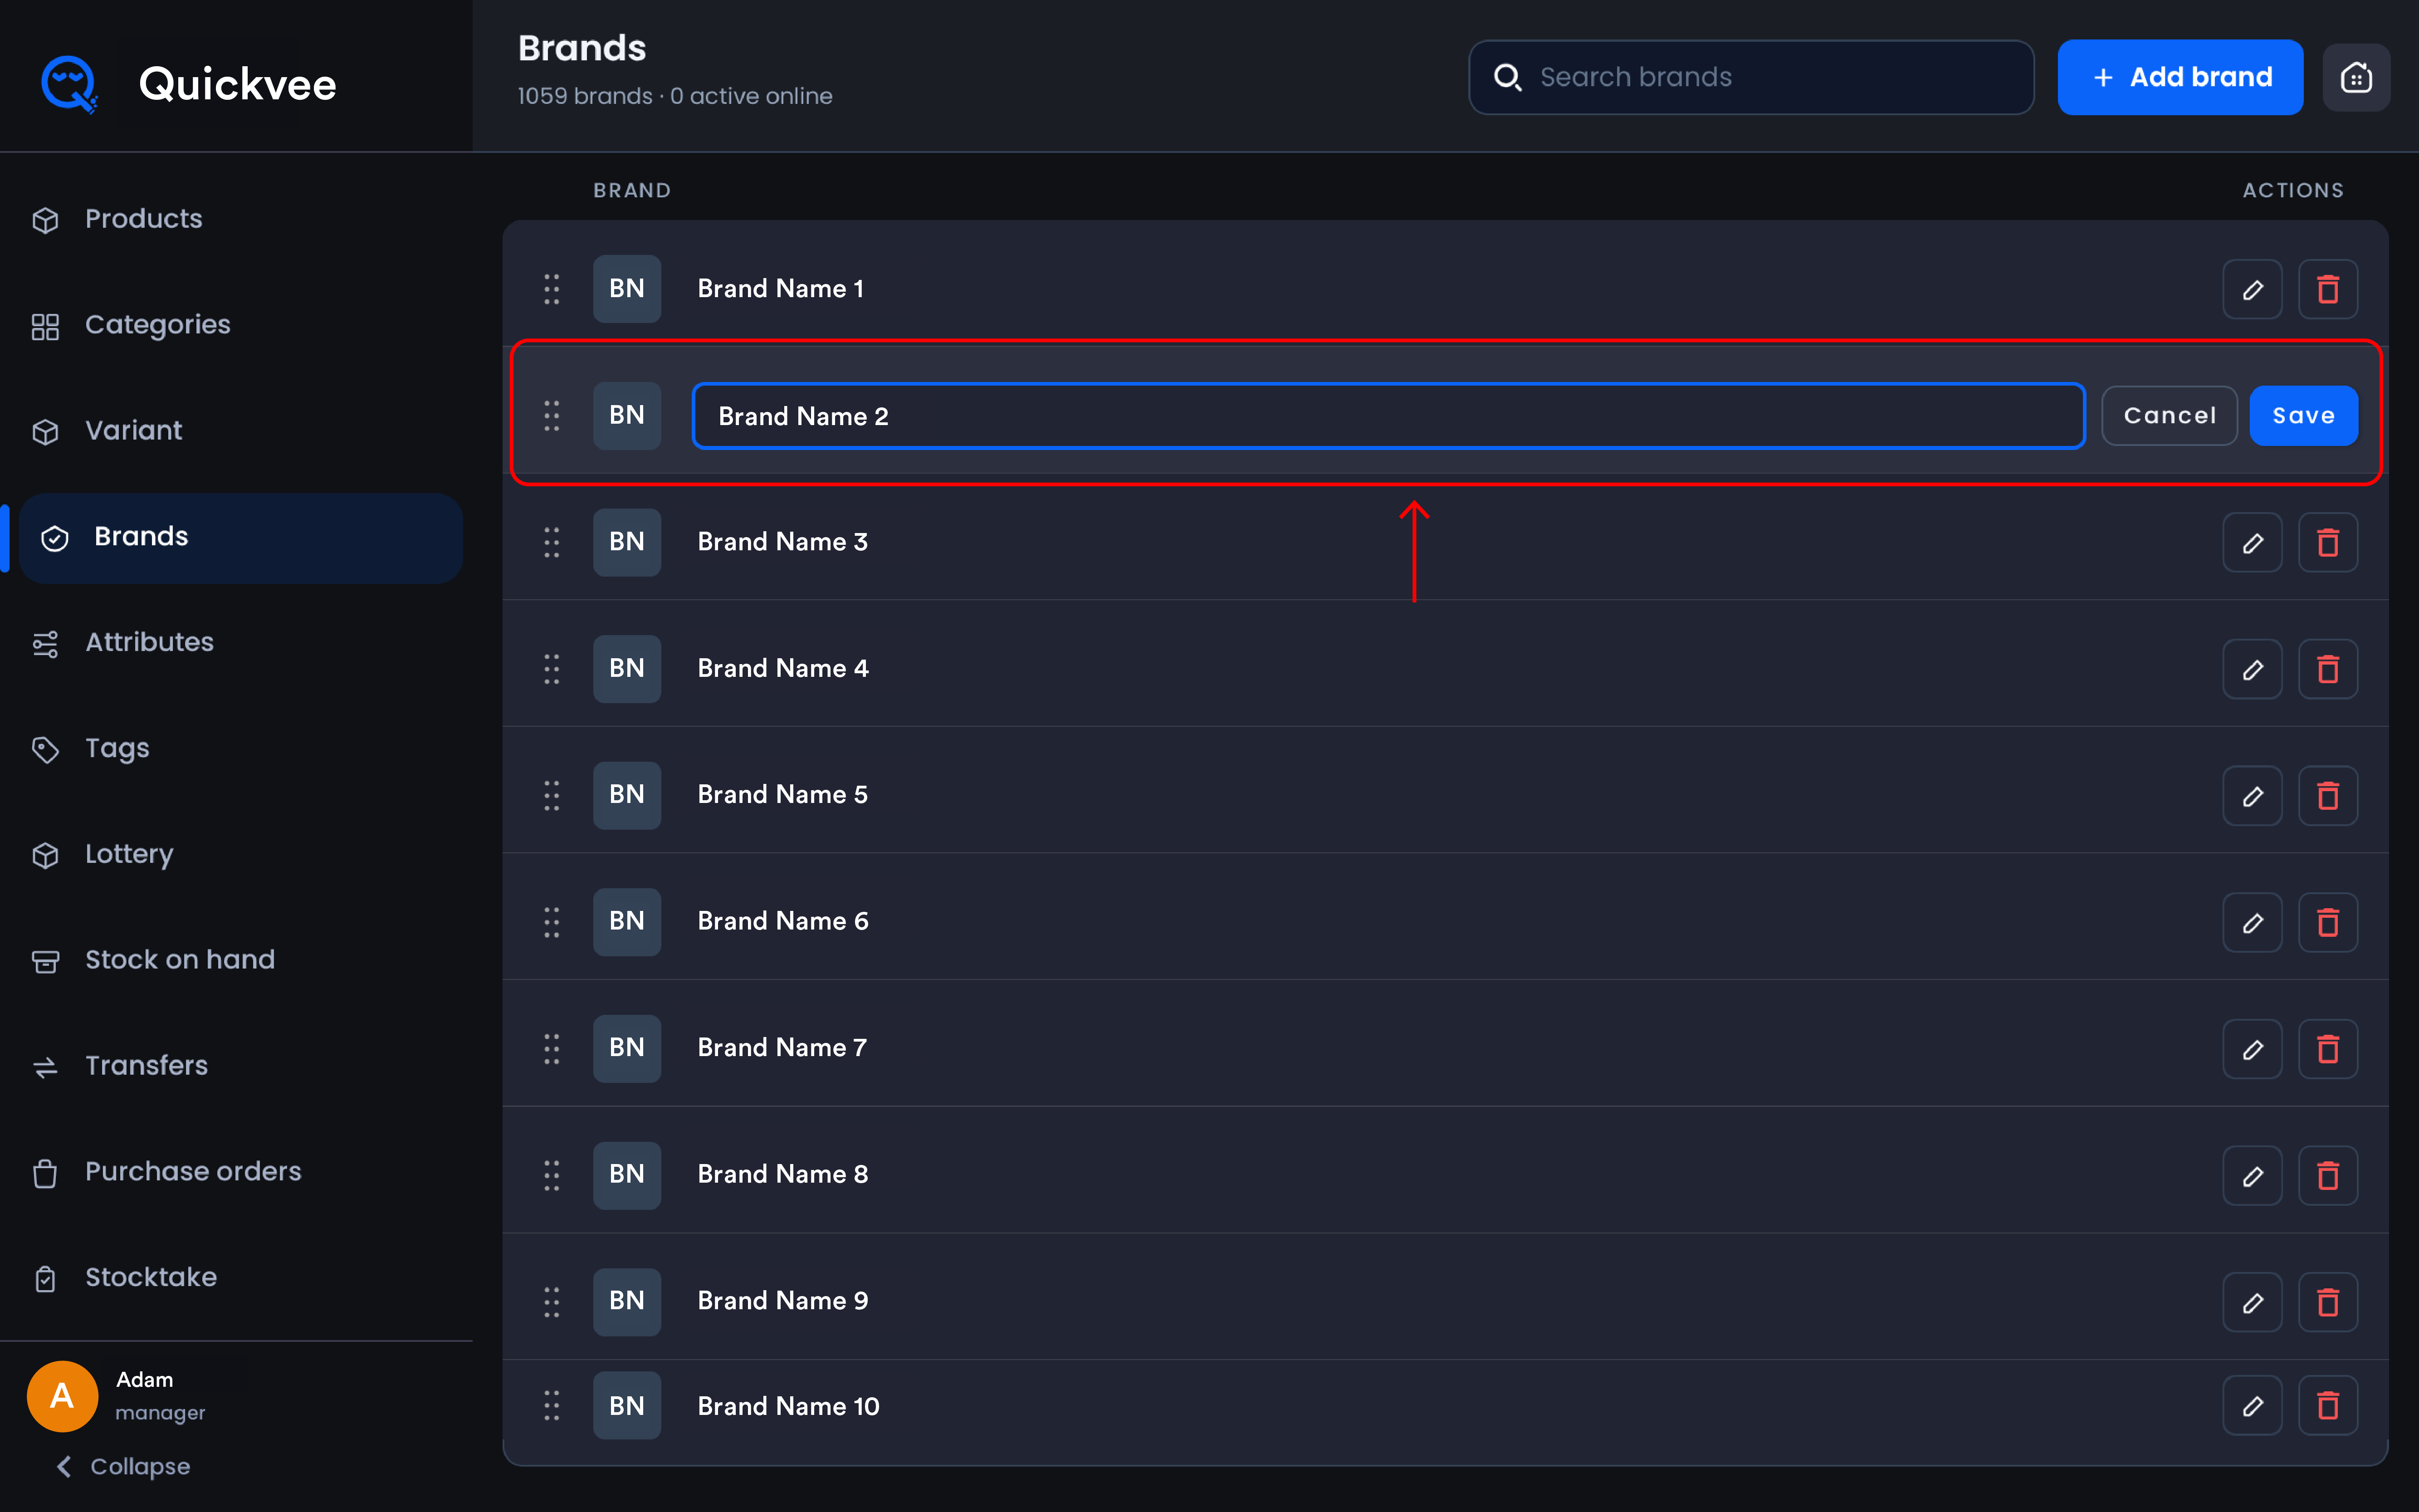Cancel editing Brand Name 2
The width and height of the screenshot is (2419, 1512).
pyautogui.click(x=2169, y=416)
